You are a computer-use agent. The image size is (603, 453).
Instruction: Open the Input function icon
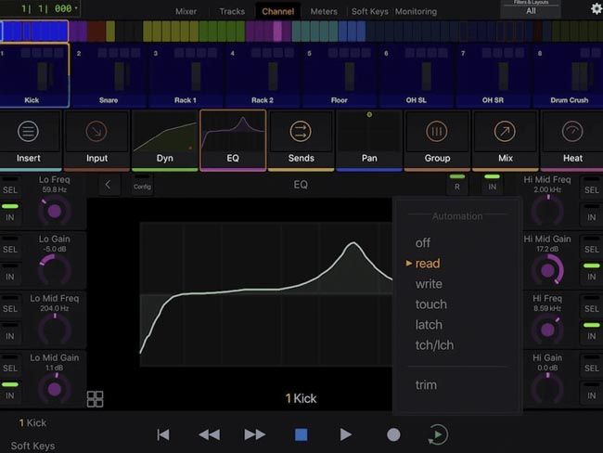pos(96,131)
